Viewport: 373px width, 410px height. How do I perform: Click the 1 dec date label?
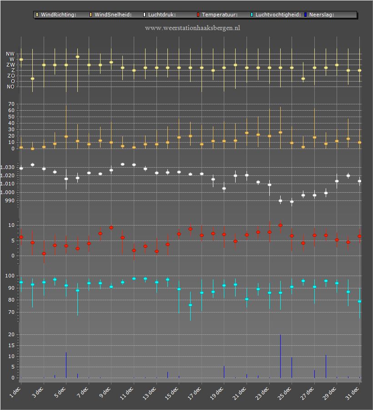[x=15, y=392]
